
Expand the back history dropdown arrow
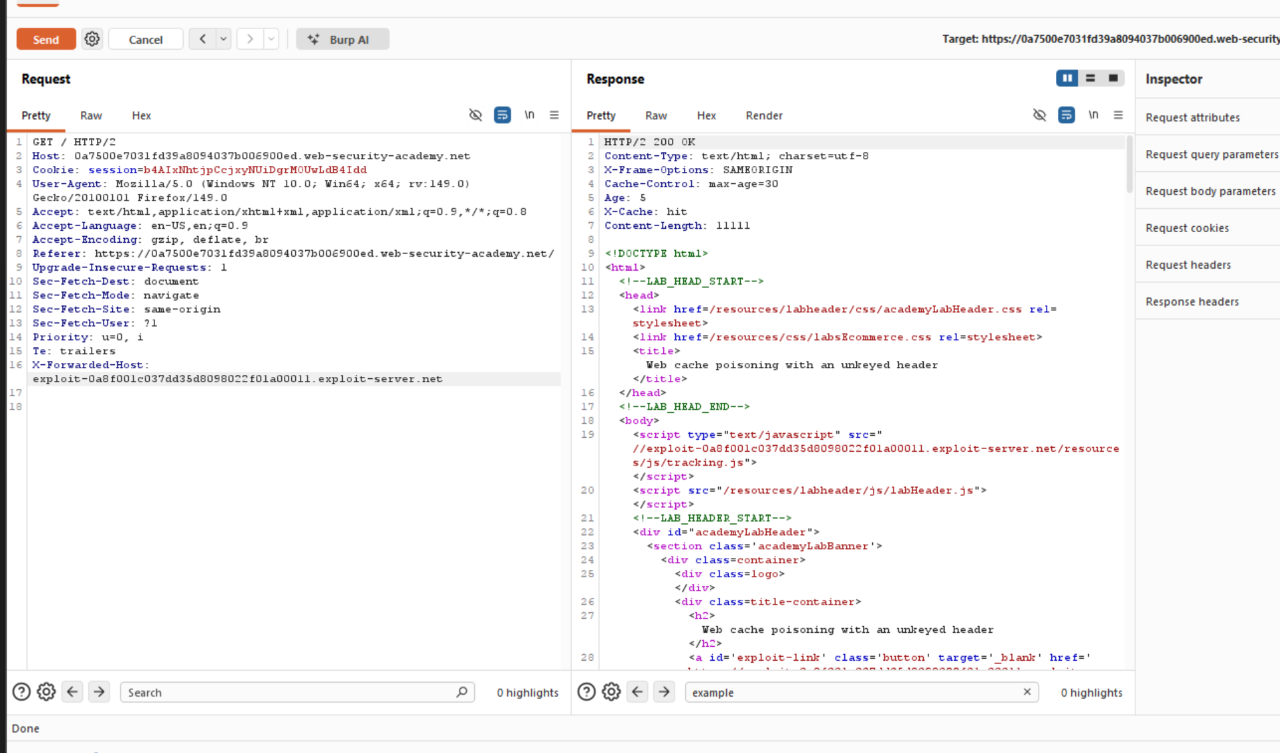pyautogui.click(x=224, y=39)
